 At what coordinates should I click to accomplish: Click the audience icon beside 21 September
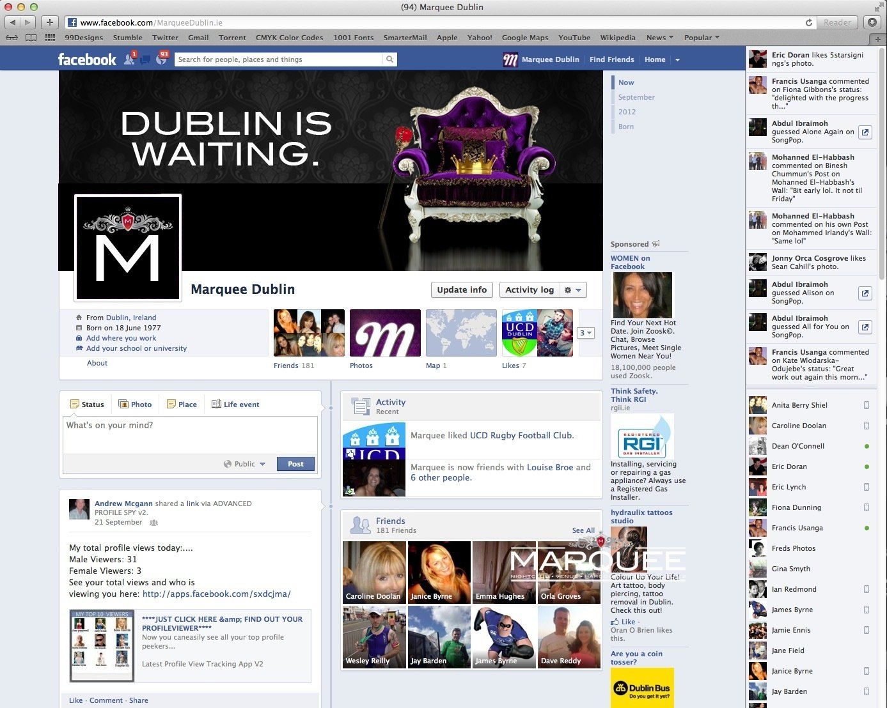click(153, 523)
